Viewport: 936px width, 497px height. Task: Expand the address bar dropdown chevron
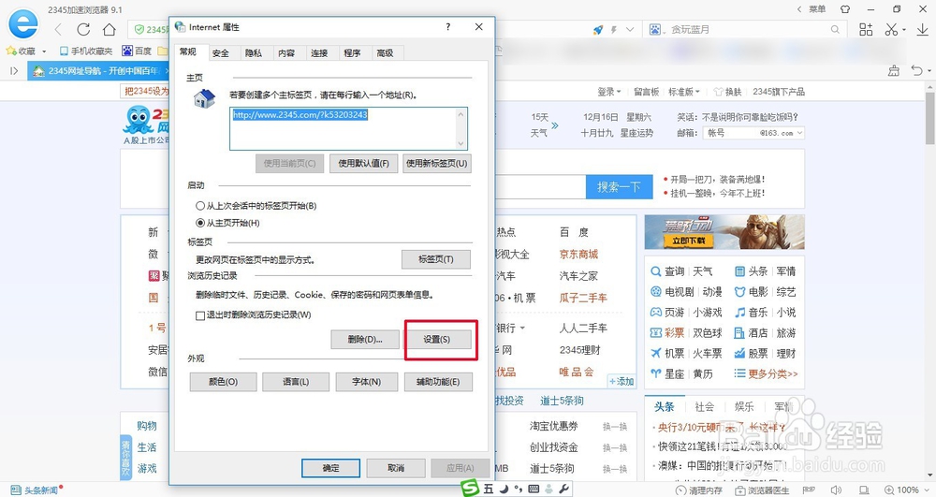(x=629, y=29)
